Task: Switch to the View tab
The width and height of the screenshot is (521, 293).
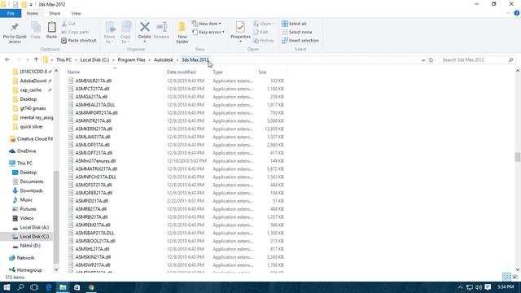Action: point(76,14)
